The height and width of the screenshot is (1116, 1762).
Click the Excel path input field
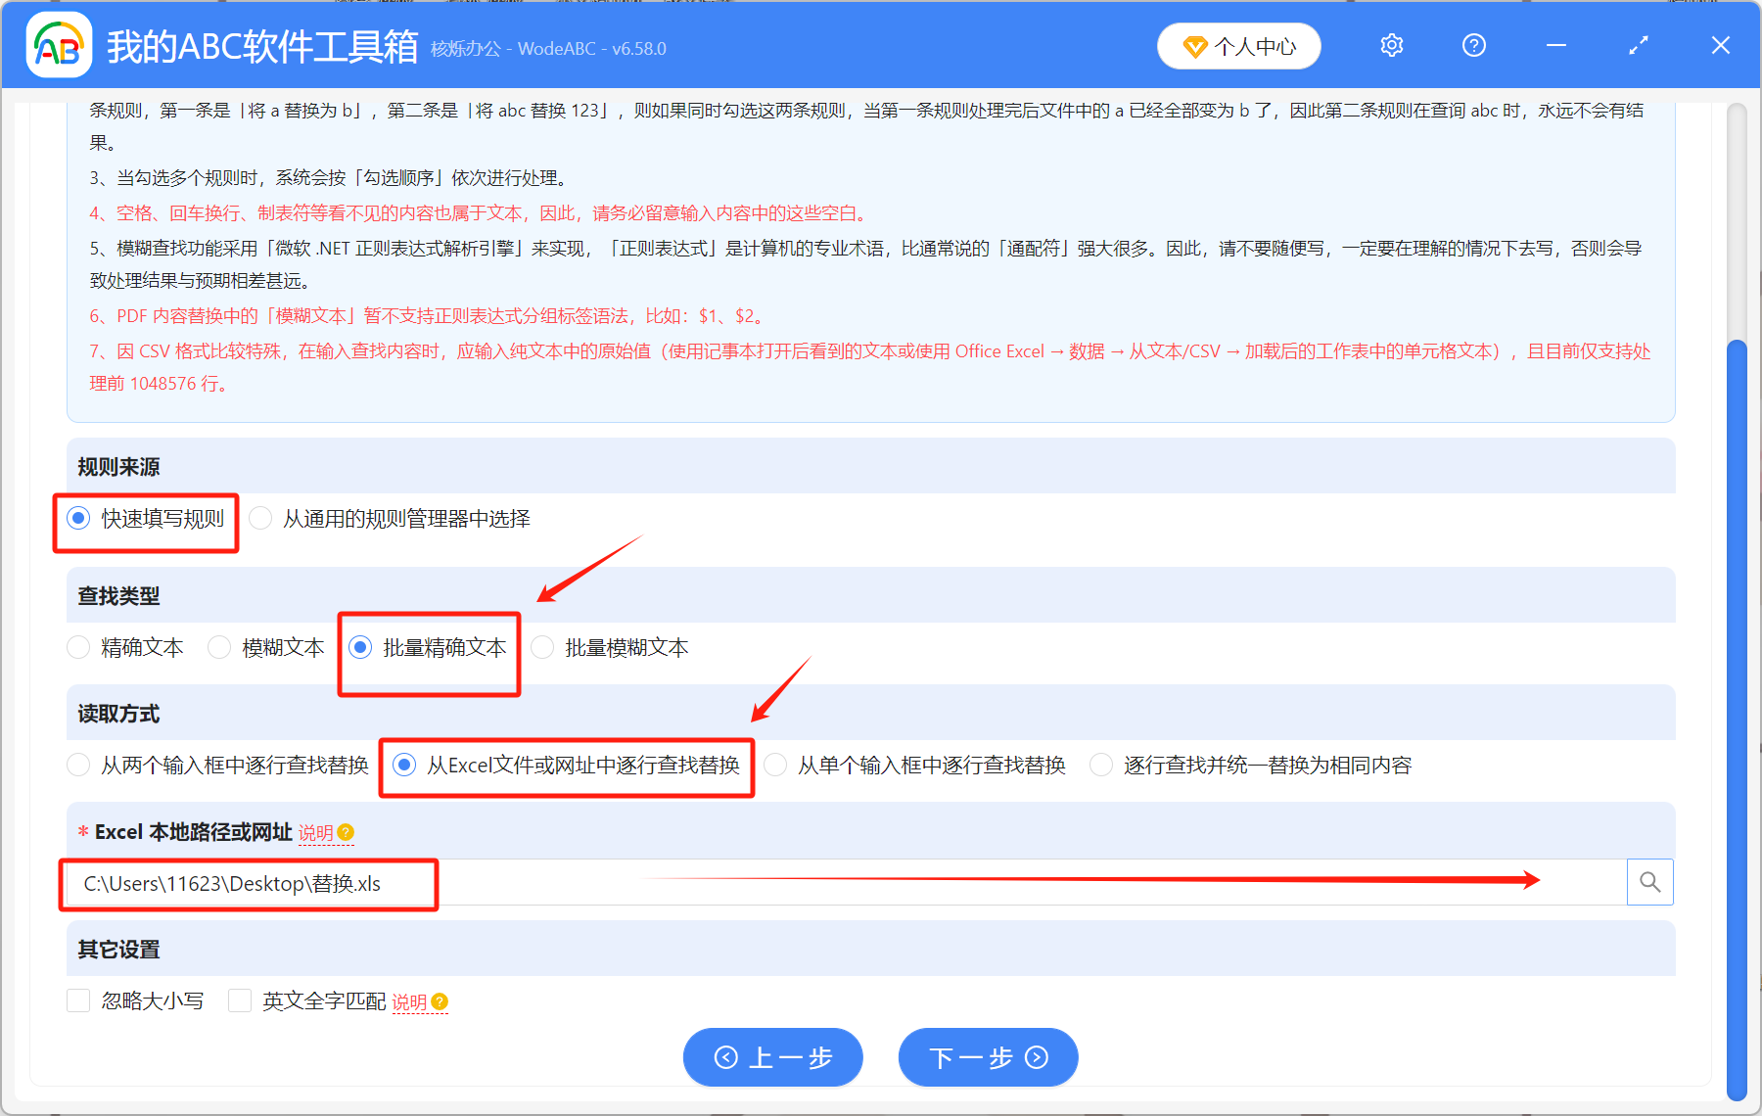click(x=685, y=882)
